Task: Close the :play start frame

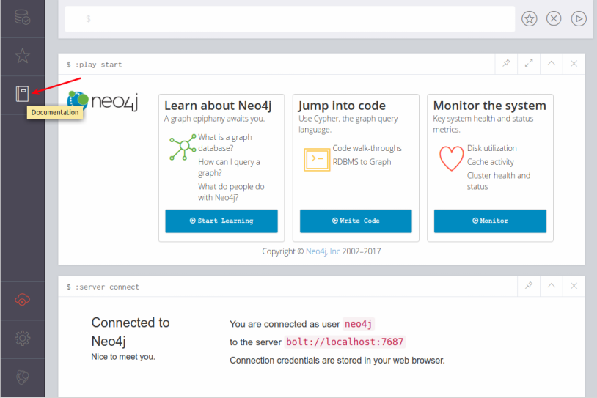Action: (x=574, y=64)
